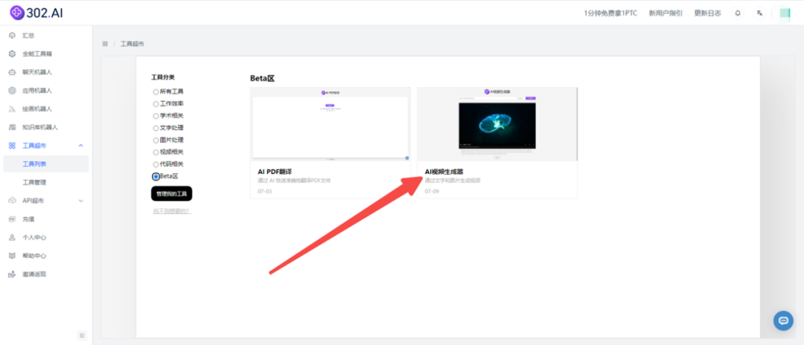Image resolution: width=804 pixels, height=345 pixels.
Task: Click the 302.AI logo
Action: (x=36, y=13)
